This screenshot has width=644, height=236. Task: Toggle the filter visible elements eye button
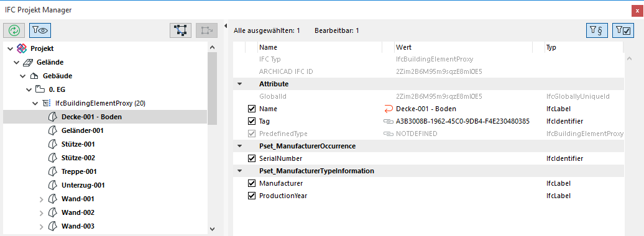40,30
